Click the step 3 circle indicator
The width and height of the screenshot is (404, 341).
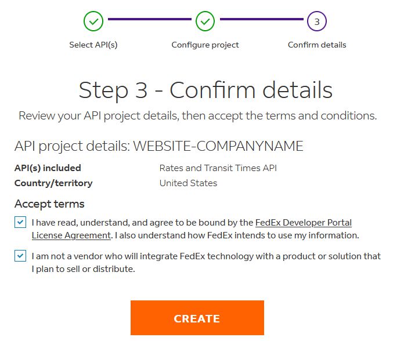[316, 22]
